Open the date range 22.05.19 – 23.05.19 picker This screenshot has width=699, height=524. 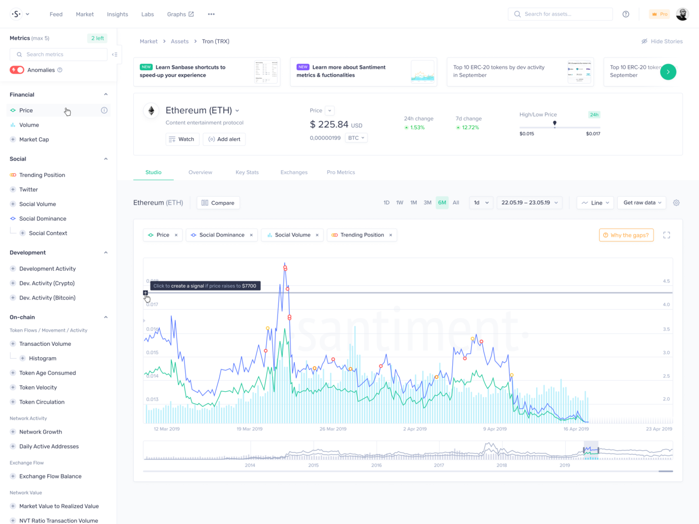click(x=529, y=203)
